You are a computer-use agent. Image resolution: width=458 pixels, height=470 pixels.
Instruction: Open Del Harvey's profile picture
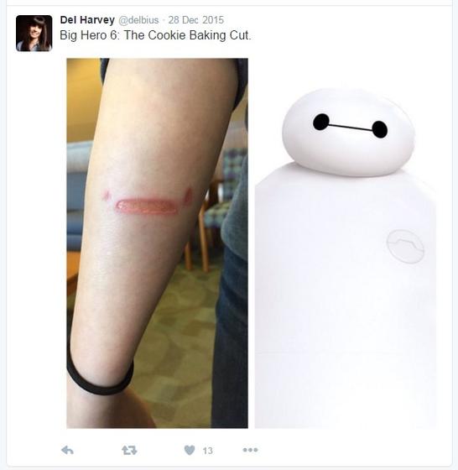click(34, 34)
